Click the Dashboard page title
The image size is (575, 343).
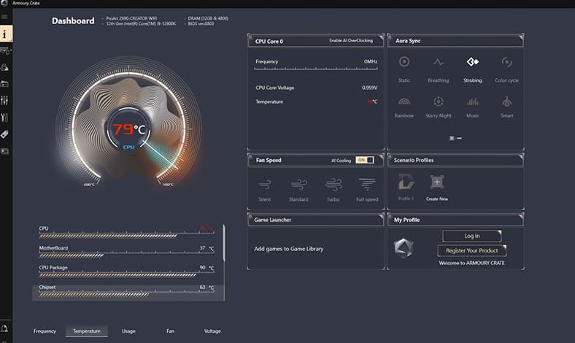click(73, 21)
